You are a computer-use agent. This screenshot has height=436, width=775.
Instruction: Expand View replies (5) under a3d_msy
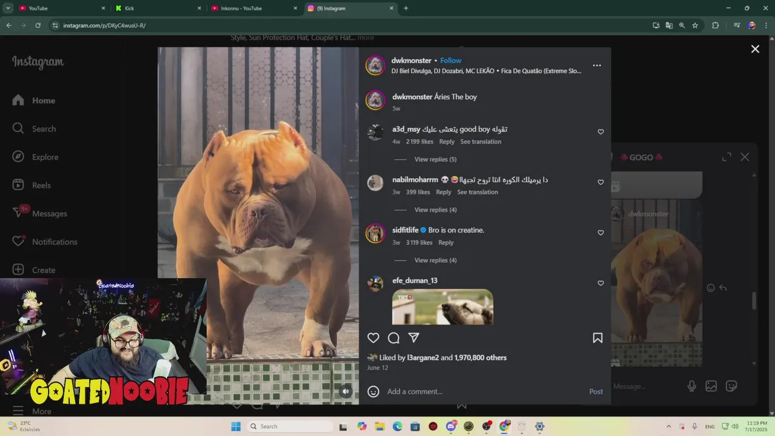pyautogui.click(x=435, y=159)
